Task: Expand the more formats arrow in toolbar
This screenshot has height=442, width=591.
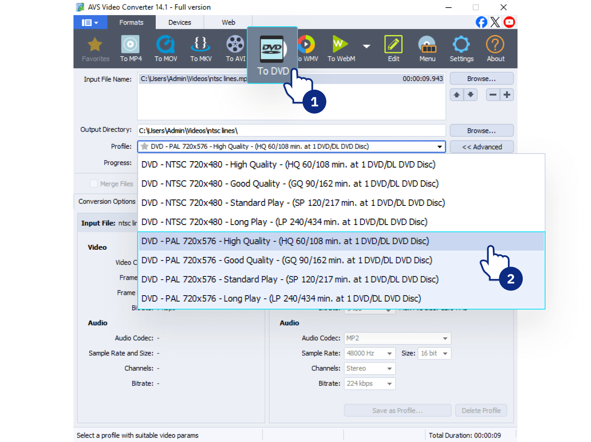Action: [x=366, y=46]
